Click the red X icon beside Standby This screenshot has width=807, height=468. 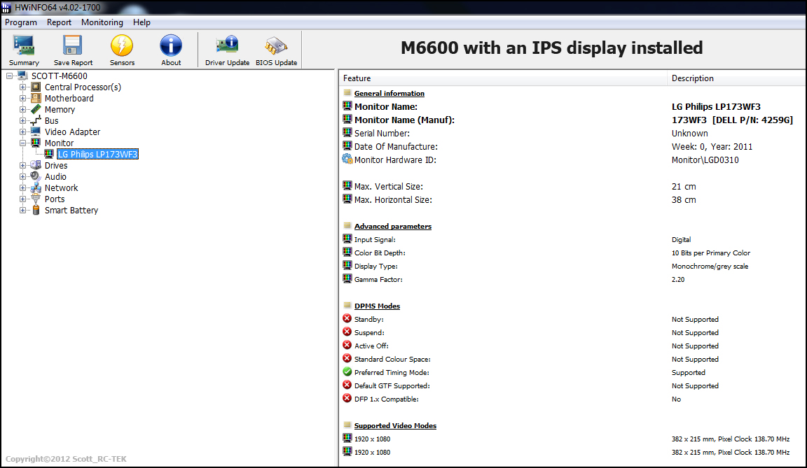tap(347, 318)
